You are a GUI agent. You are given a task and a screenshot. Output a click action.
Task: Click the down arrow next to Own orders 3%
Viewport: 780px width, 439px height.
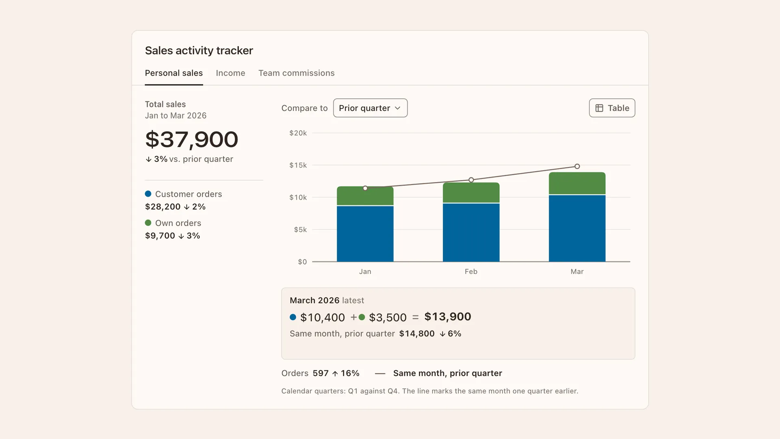[181, 236]
